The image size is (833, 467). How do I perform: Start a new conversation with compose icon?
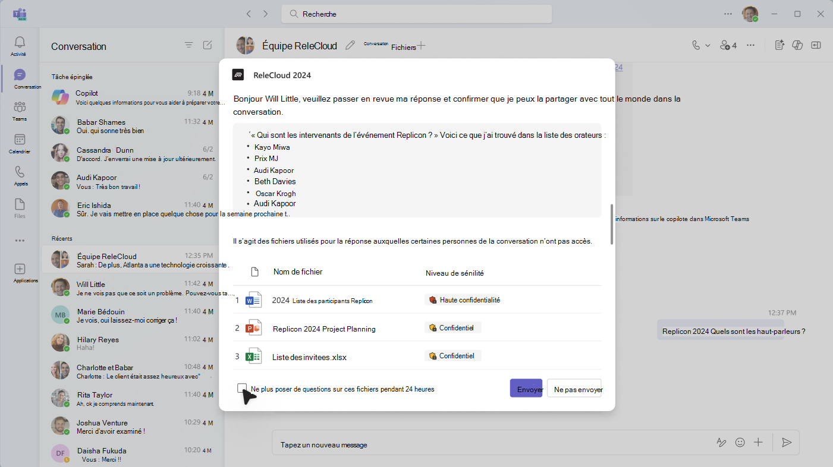208,45
